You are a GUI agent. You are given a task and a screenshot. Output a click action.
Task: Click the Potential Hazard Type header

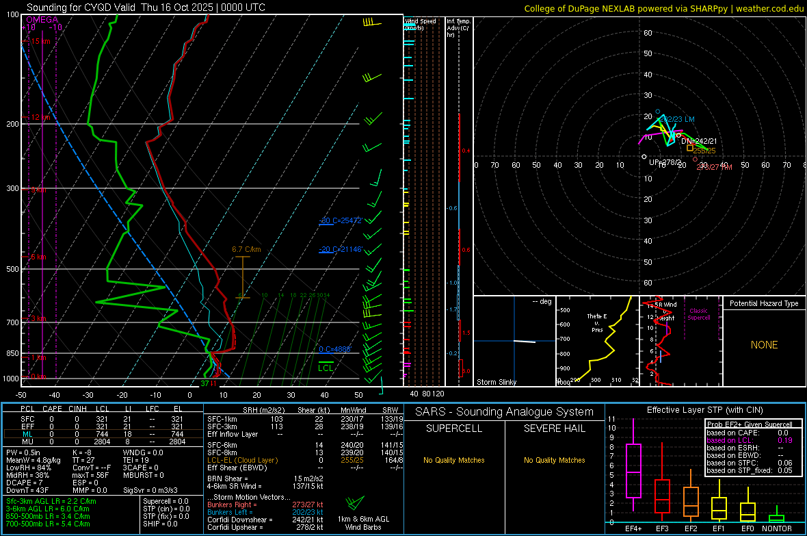click(764, 303)
